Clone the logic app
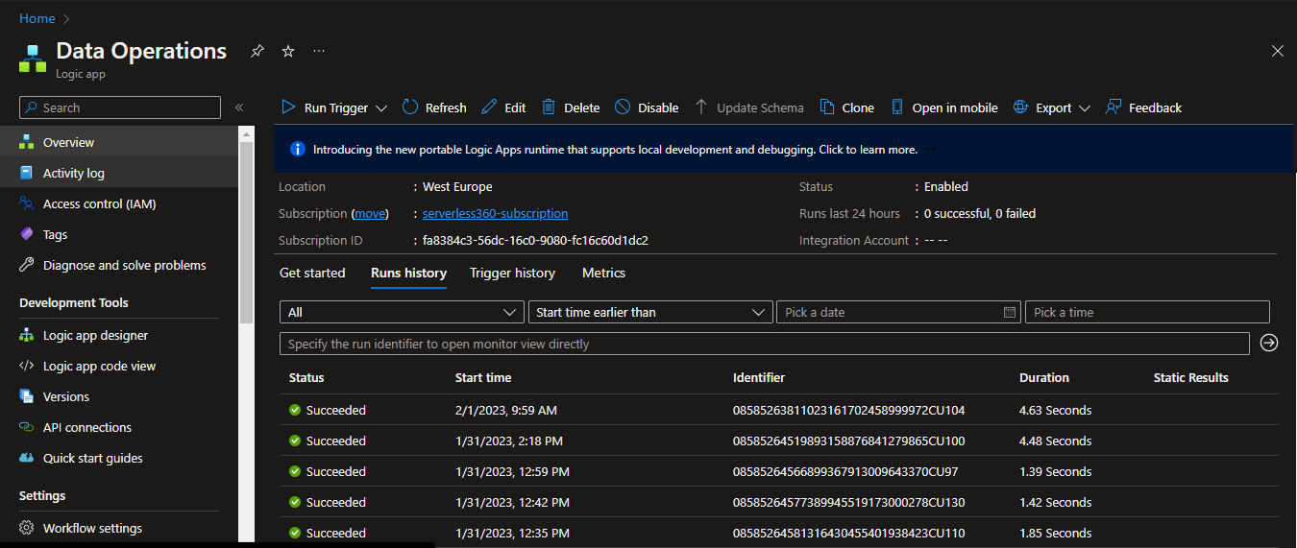1297x548 pixels. [846, 107]
